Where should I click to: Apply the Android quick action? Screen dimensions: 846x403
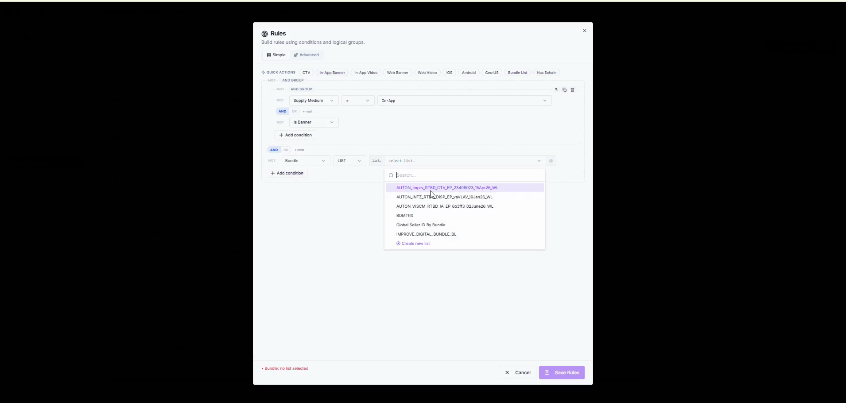pos(469,73)
